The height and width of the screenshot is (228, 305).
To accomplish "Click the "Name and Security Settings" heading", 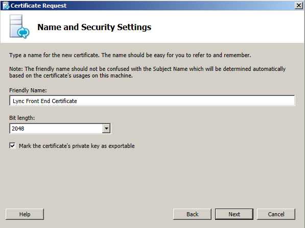I will tap(95, 27).
